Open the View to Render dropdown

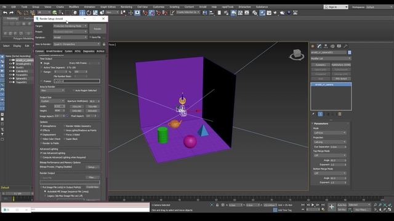tap(76, 44)
